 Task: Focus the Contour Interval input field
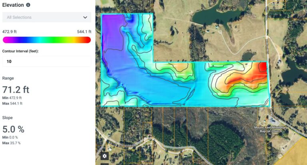(46, 61)
